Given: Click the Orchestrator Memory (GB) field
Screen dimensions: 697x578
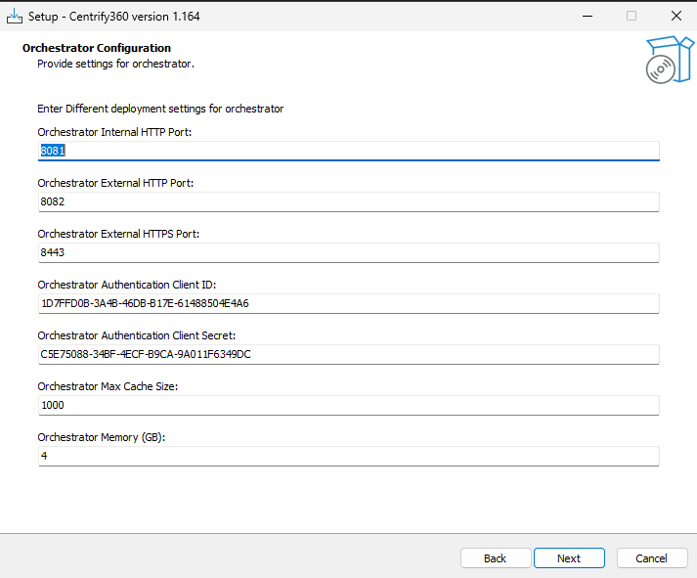Looking at the screenshot, I should click(x=348, y=456).
